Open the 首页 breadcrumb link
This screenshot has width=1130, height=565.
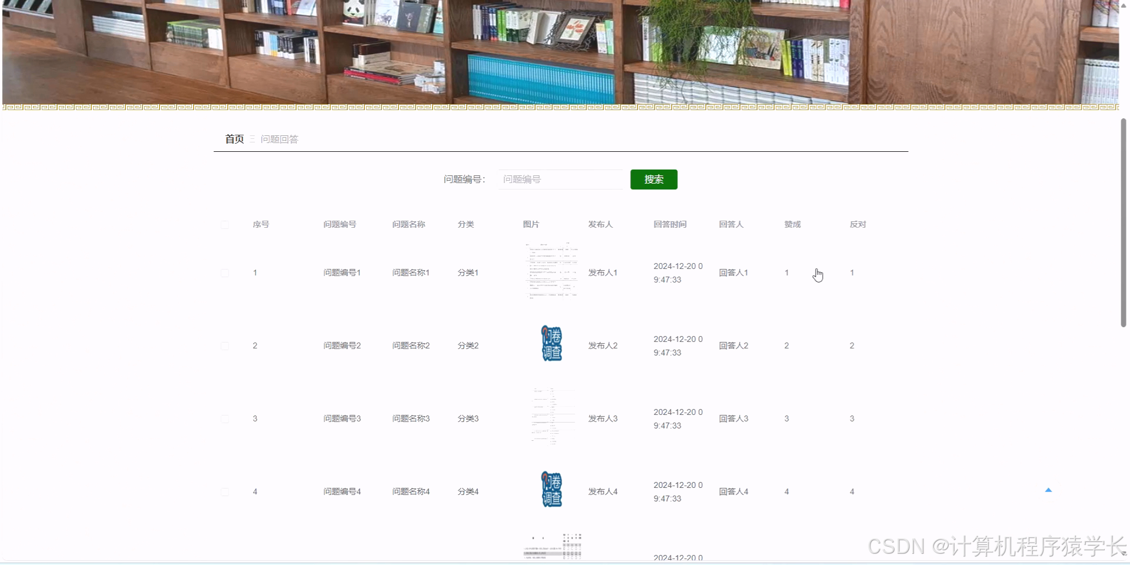pos(234,139)
